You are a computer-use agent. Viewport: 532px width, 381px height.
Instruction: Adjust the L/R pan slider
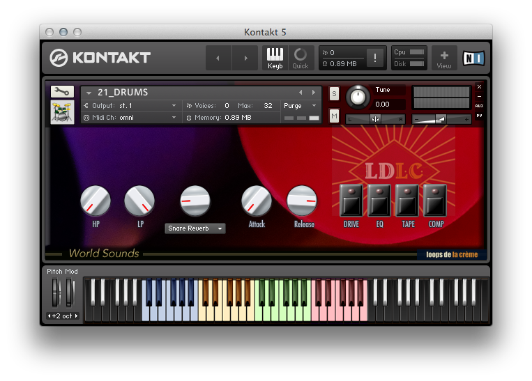point(375,119)
